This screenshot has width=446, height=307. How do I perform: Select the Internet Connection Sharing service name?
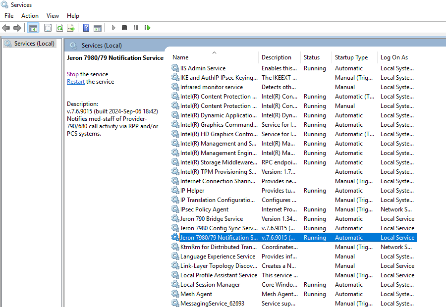[x=218, y=181]
